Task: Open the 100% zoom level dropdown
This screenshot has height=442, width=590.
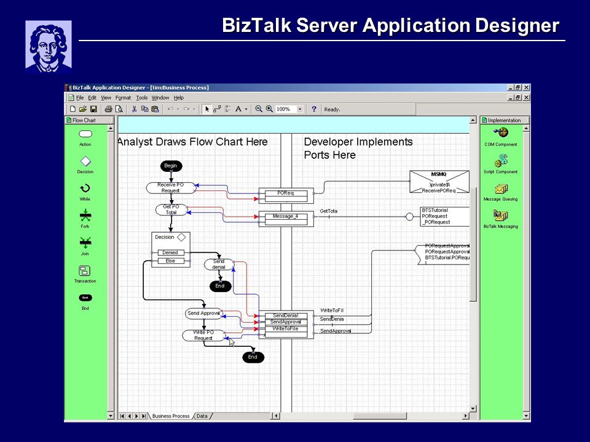Action: [300, 109]
